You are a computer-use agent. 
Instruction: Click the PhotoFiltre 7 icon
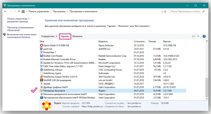41,52
